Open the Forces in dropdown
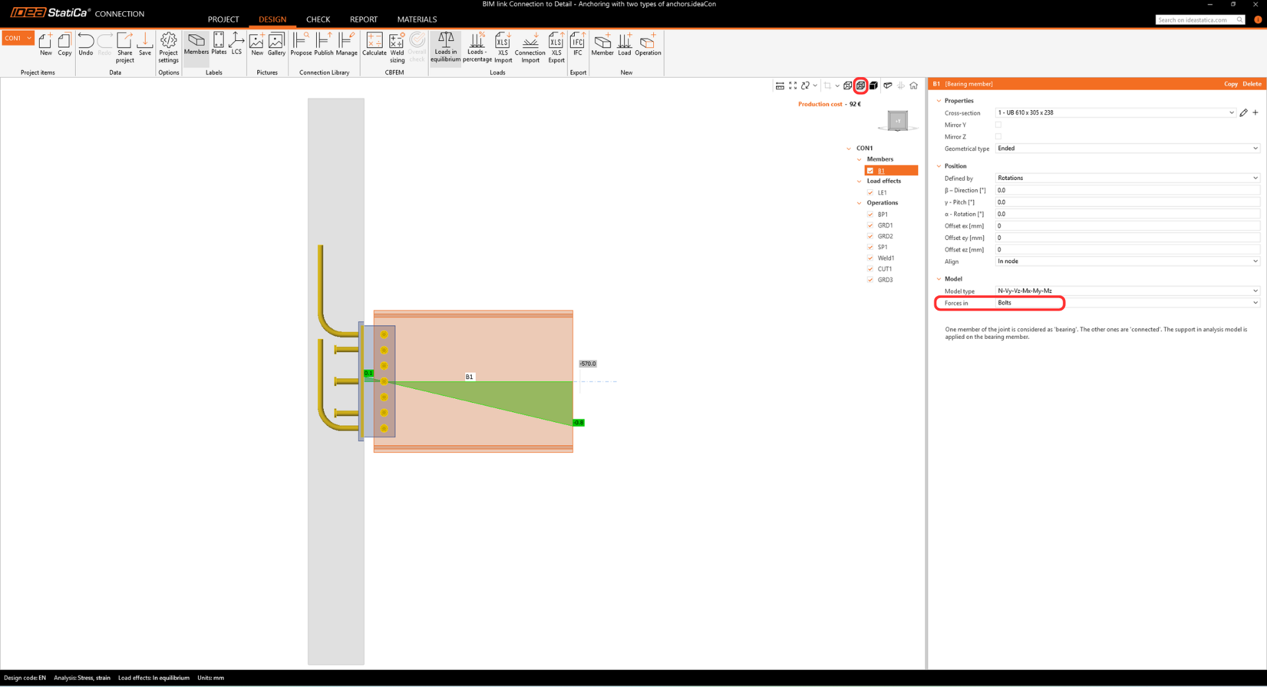1267x687 pixels. point(1126,303)
